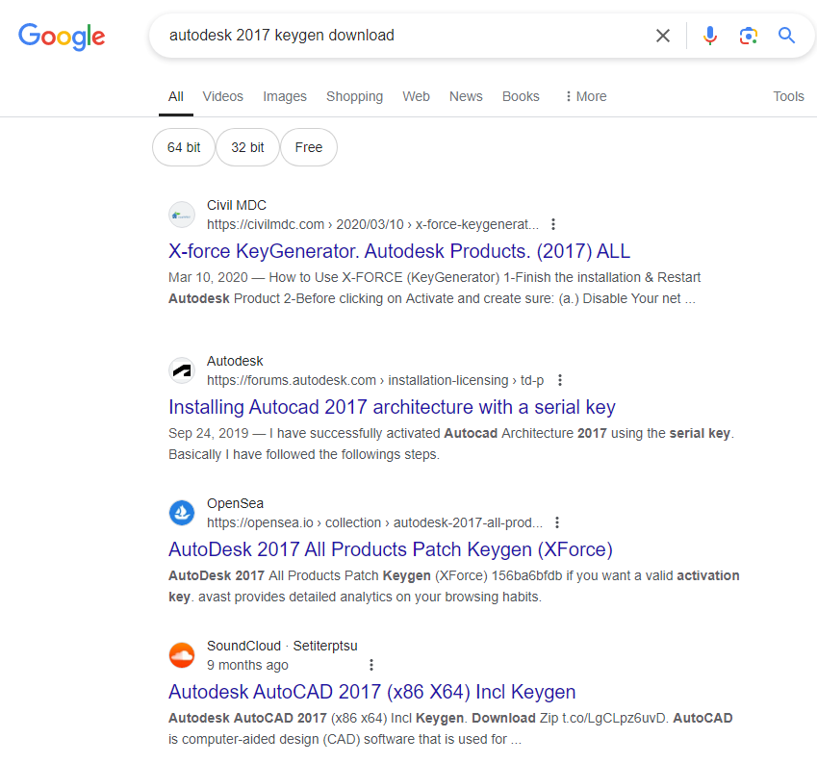Open Google Lens image search
Viewport: 817px width, 763px height.
click(748, 36)
